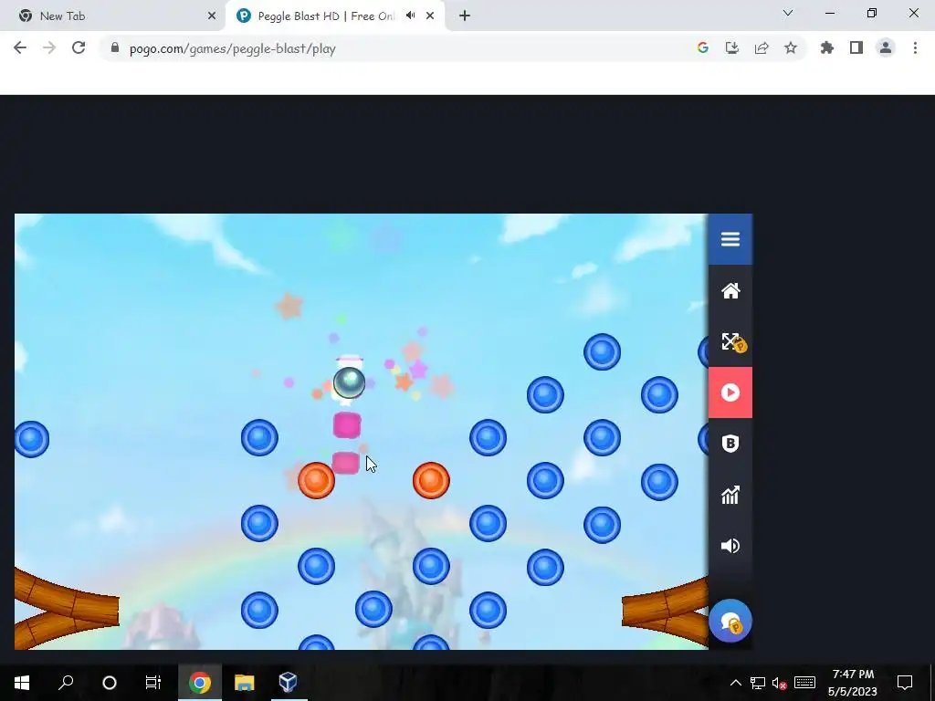Open the Extensions puzzle piece menu

click(826, 48)
